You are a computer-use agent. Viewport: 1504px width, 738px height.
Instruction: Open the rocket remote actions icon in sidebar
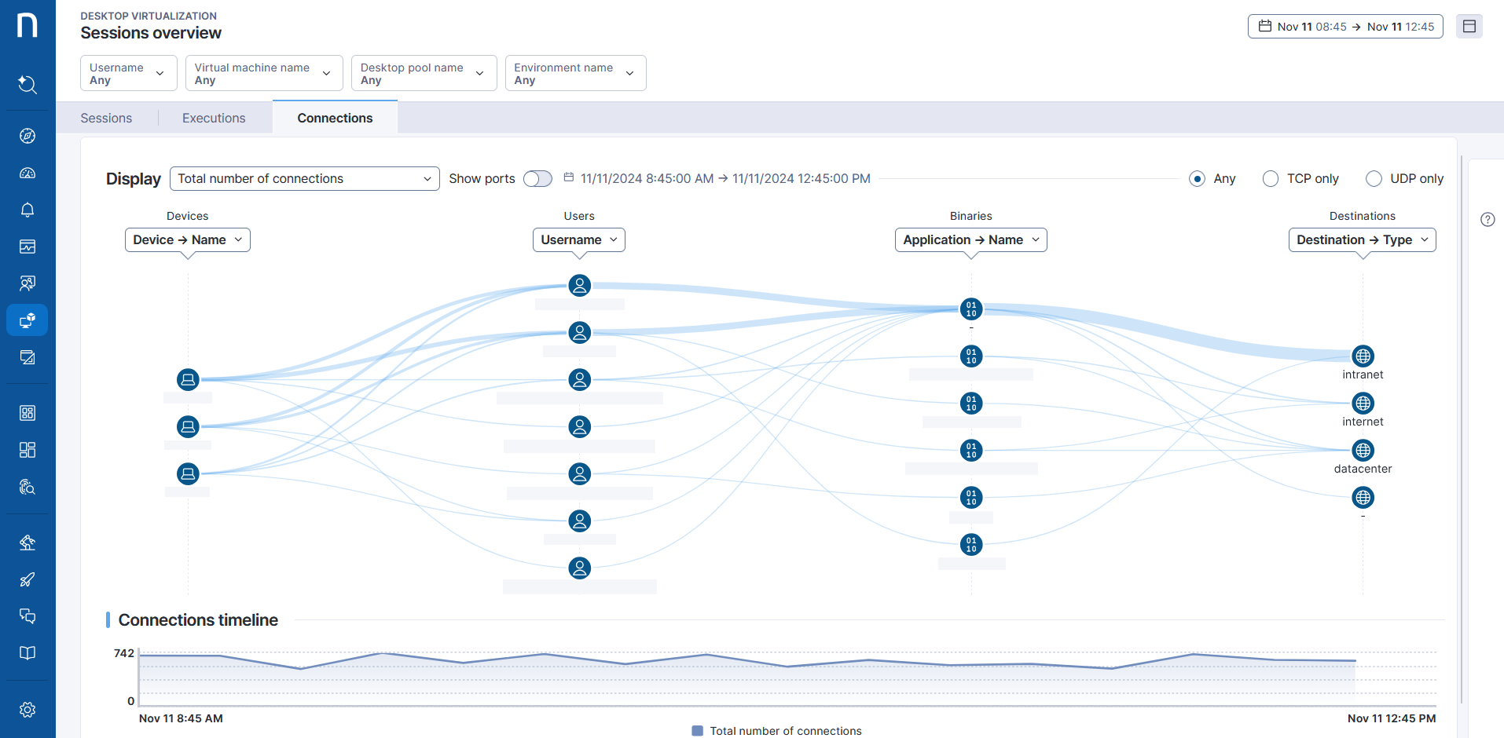click(27, 579)
